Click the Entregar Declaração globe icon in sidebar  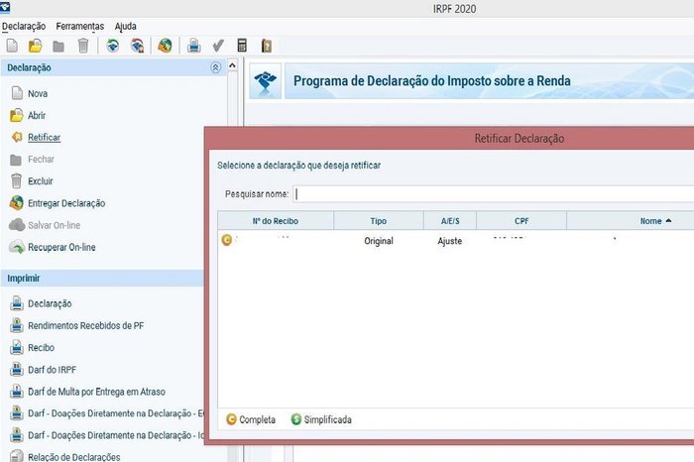click(17, 202)
